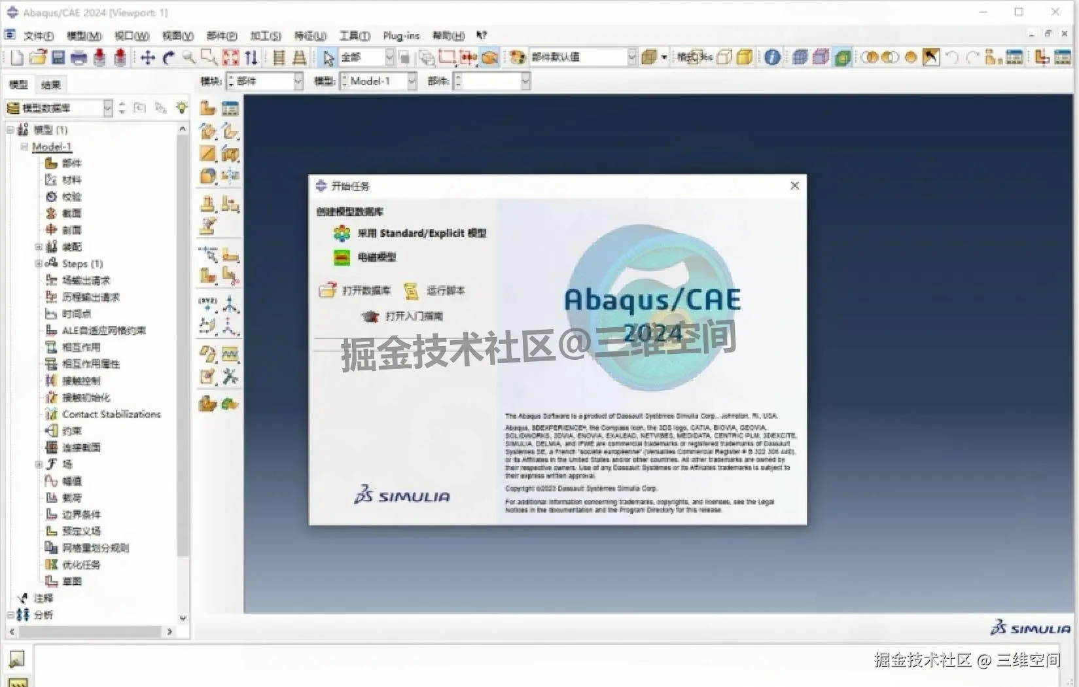Switch to the 结果 tab

(x=50, y=84)
